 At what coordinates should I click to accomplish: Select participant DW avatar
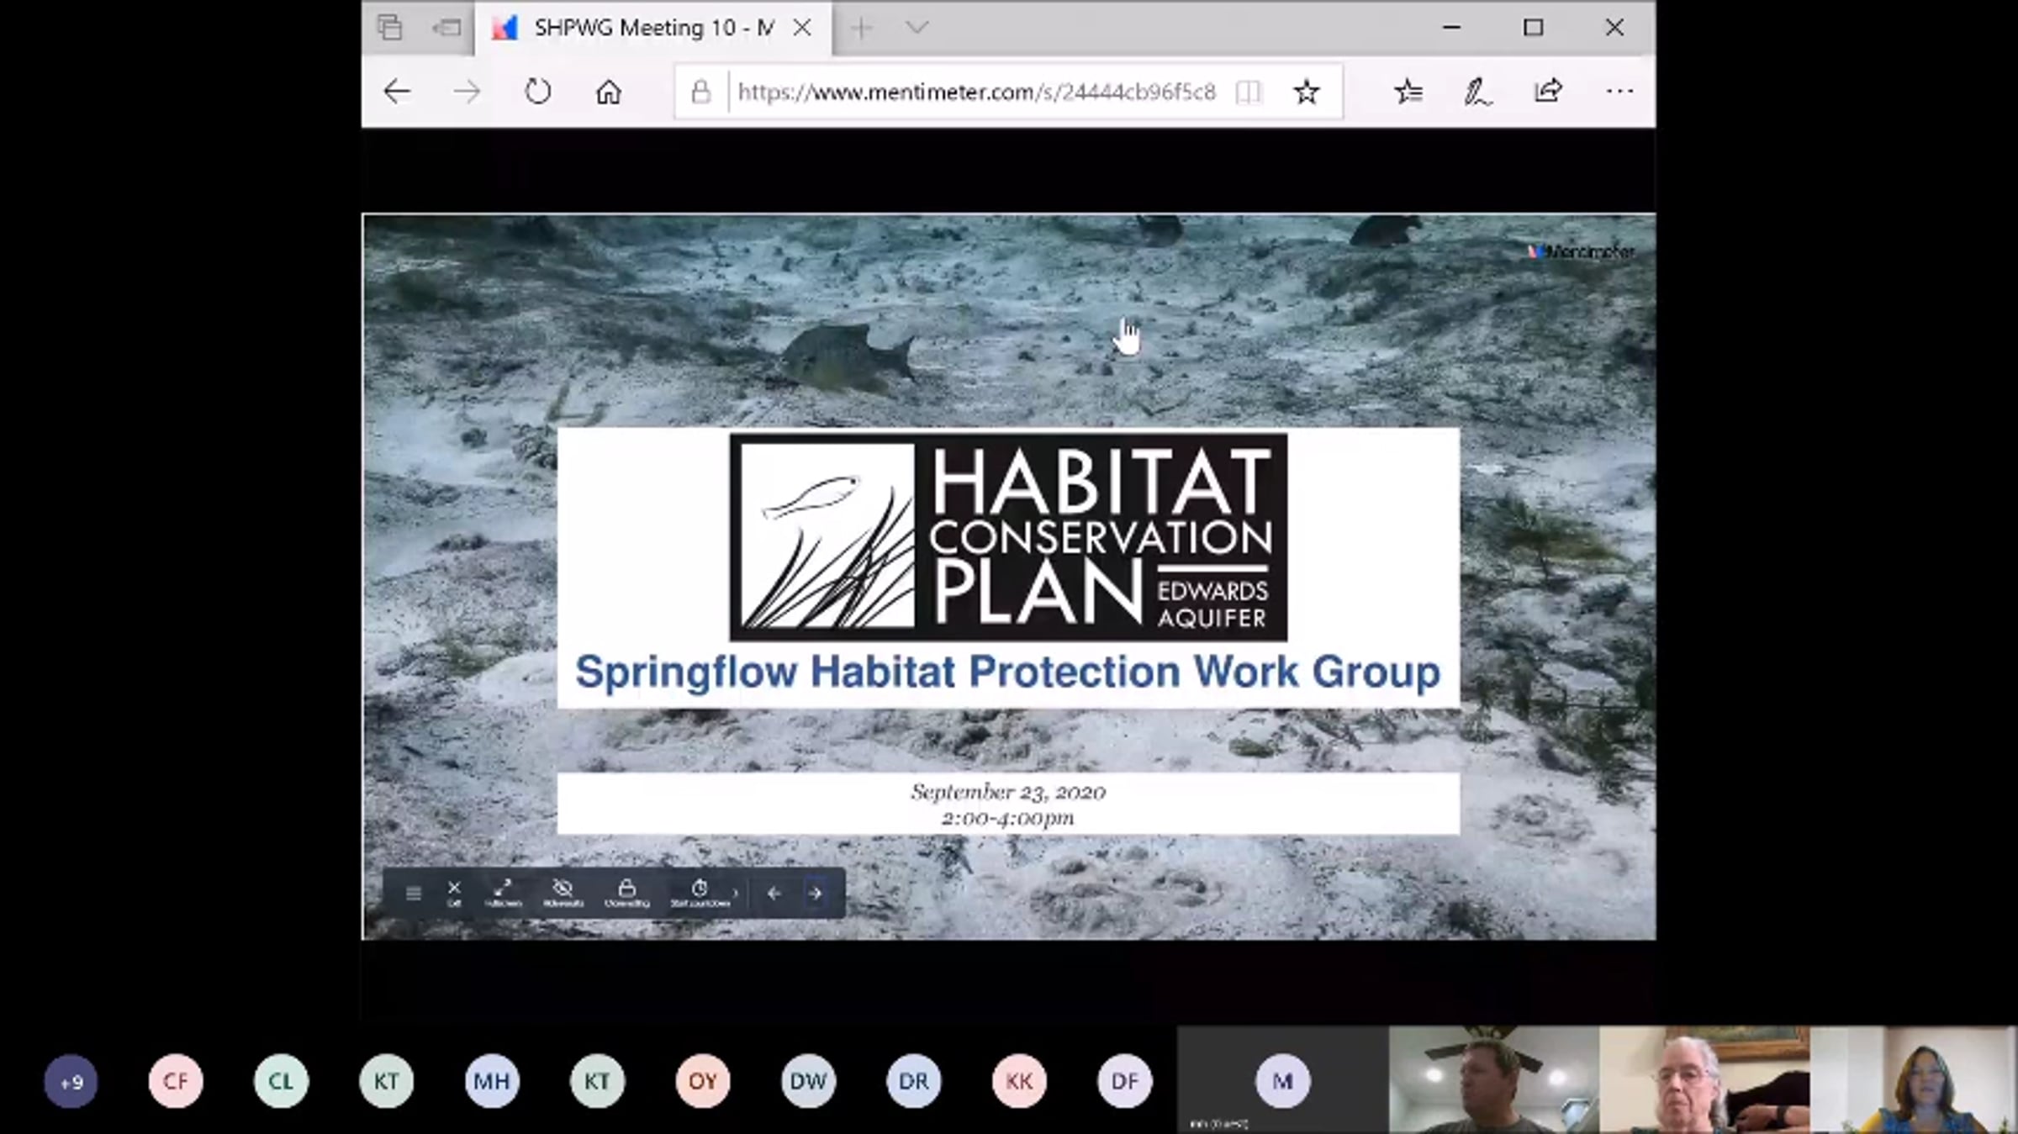pos(808,1081)
